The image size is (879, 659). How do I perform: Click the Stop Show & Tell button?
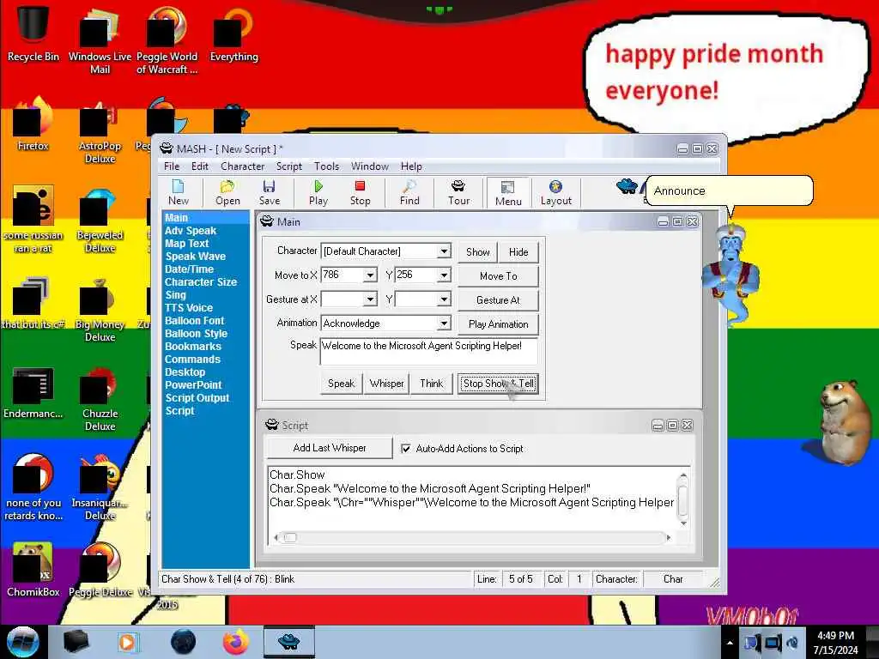(499, 384)
